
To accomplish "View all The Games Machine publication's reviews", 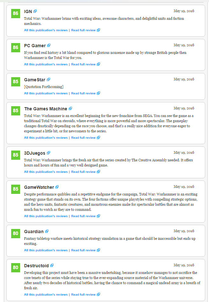I will [46, 138].
